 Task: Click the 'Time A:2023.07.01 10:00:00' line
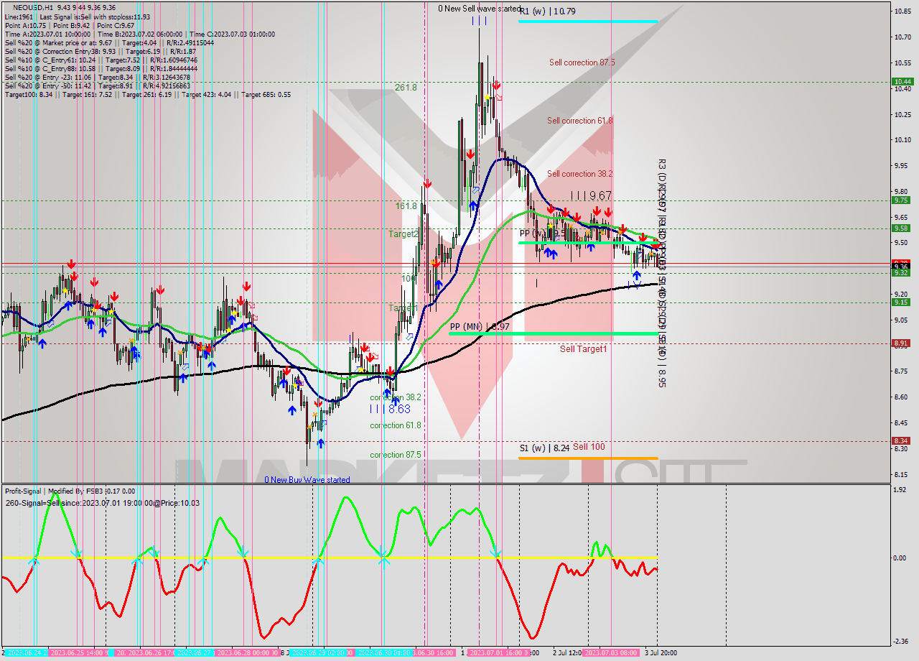pyautogui.click(x=47, y=34)
